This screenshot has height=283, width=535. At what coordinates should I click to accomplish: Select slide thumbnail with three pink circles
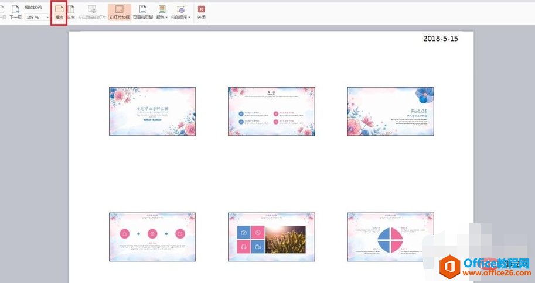tap(152, 237)
